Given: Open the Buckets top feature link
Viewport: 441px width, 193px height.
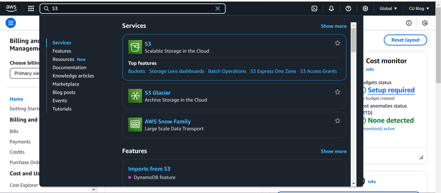Looking at the screenshot, I should click(137, 71).
